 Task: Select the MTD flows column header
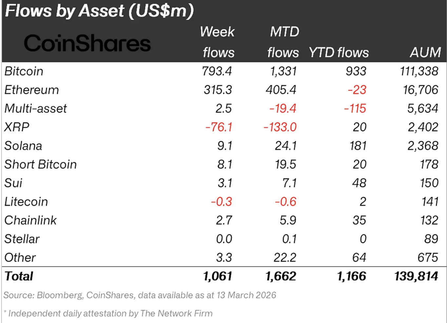click(x=283, y=42)
